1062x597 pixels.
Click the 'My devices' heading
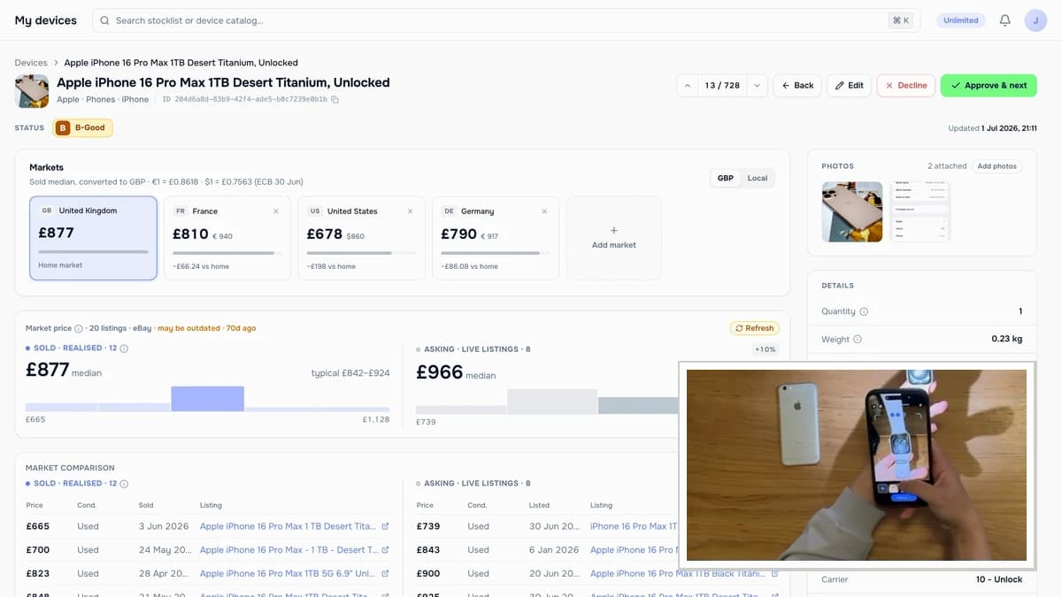[46, 20]
